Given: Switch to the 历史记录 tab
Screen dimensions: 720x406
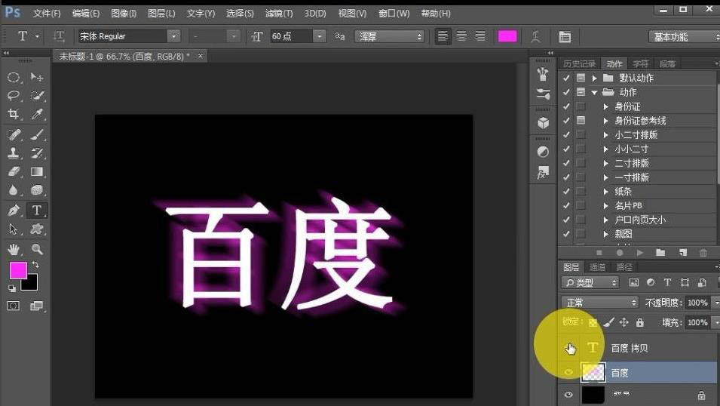Looking at the screenshot, I should click(579, 64).
